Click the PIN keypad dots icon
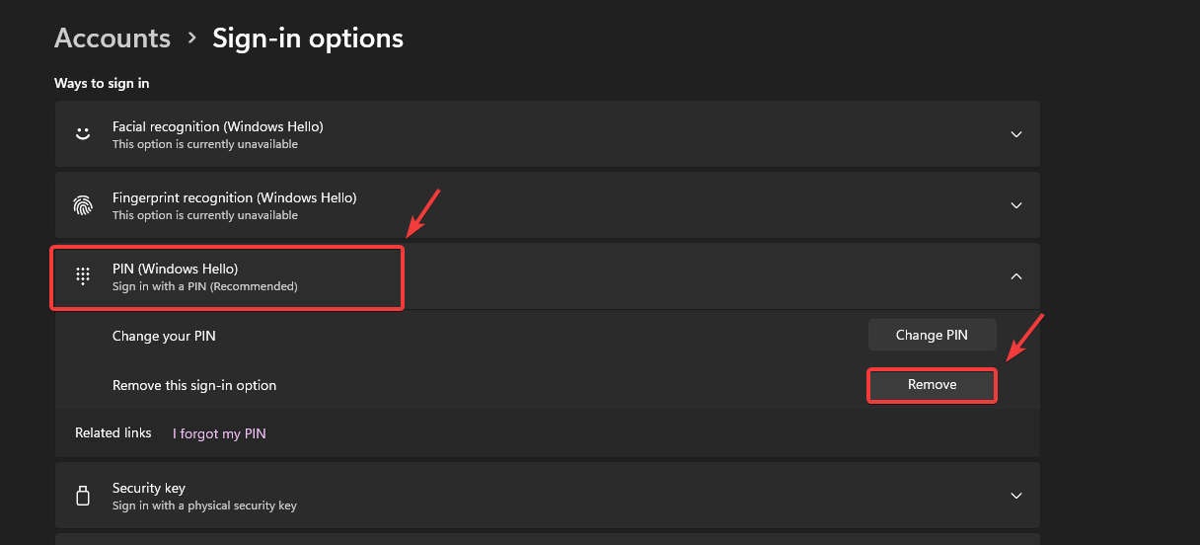The image size is (1200, 545). coord(83,276)
